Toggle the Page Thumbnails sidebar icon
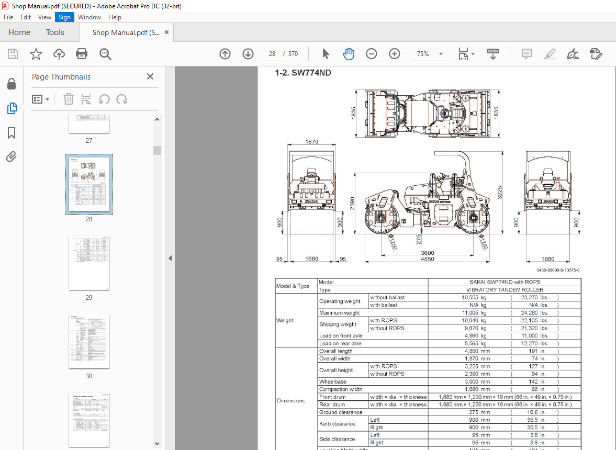Image resolution: width=616 pixels, height=450 pixels. [x=12, y=108]
